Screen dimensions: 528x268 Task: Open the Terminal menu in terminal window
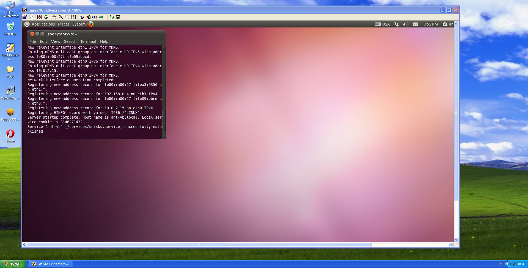(x=88, y=41)
